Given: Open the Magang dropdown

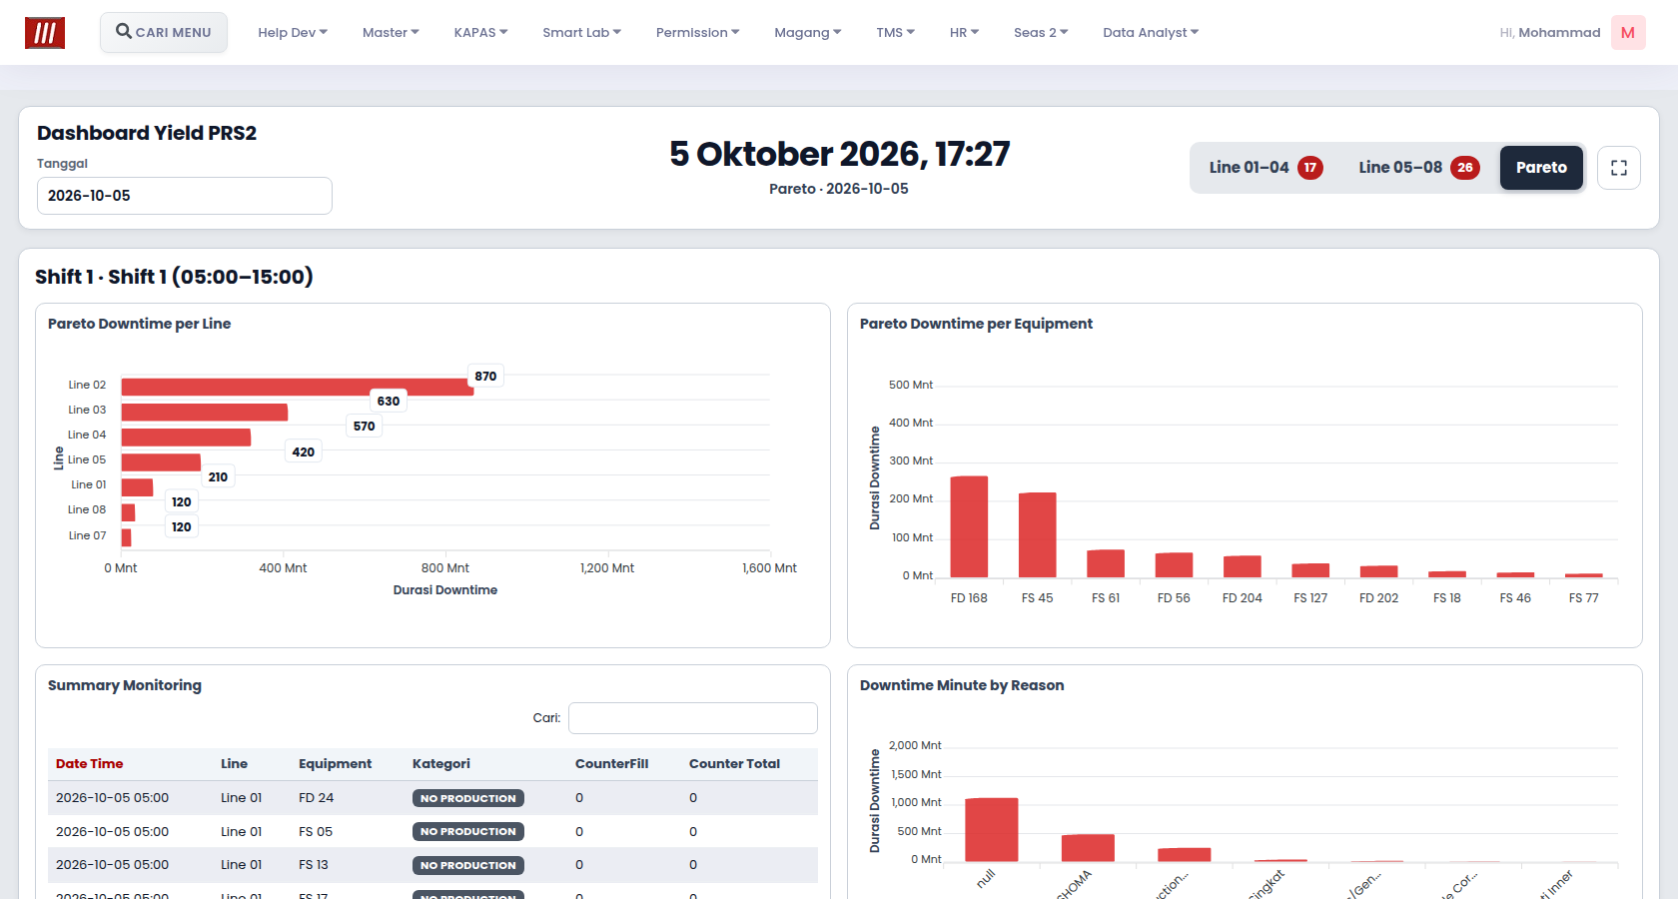Looking at the screenshot, I should click(807, 33).
